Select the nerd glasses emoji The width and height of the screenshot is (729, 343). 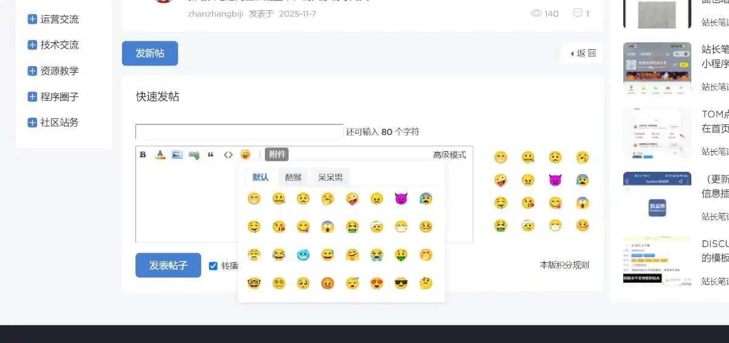pyautogui.click(x=253, y=283)
